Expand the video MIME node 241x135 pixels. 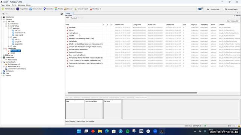click(9, 46)
